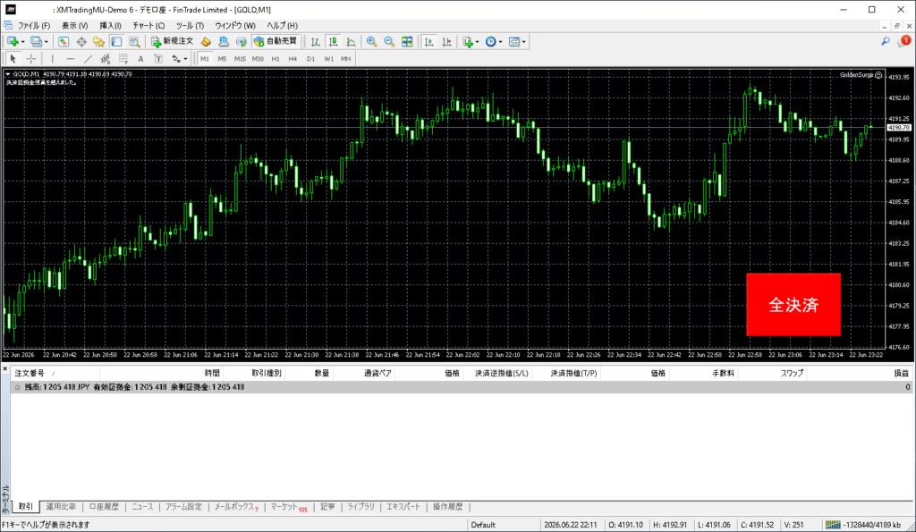Screen dimensions: 916x532
Task: Click the Zoom Out magnifier icon
Action: [389, 41]
